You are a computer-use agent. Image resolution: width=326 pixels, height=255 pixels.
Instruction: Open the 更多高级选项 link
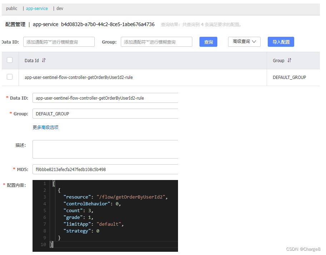tap(45, 127)
